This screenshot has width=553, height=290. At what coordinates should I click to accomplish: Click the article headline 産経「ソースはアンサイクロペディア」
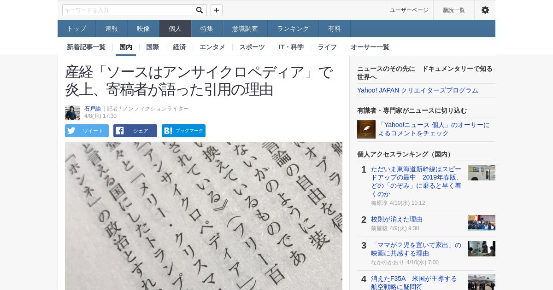[x=199, y=81]
